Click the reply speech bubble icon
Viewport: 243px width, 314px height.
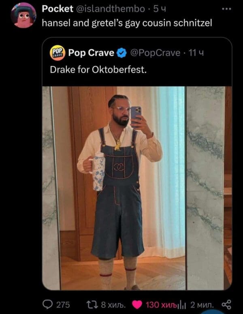(48, 304)
